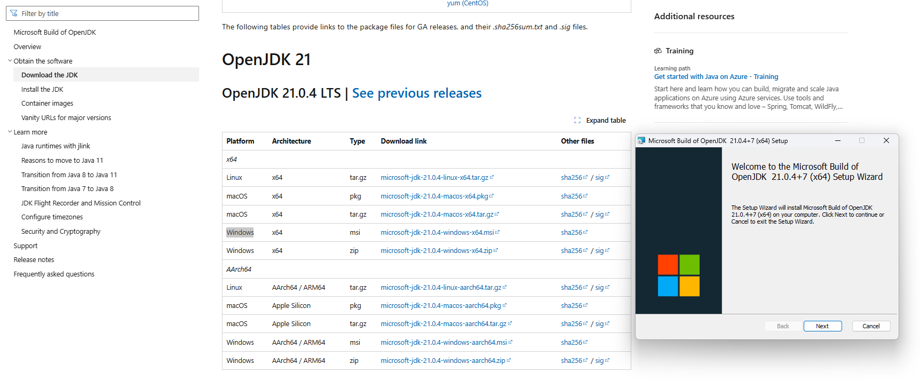Collapse the Obtain the software section

coord(10,61)
